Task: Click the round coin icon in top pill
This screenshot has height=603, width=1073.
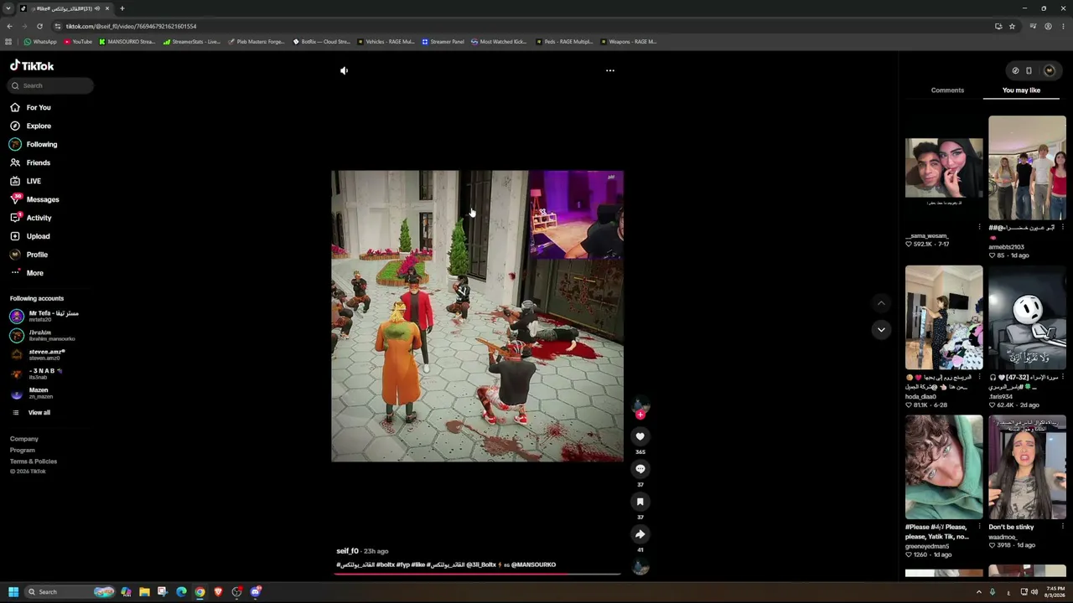Action: click(x=1015, y=70)
